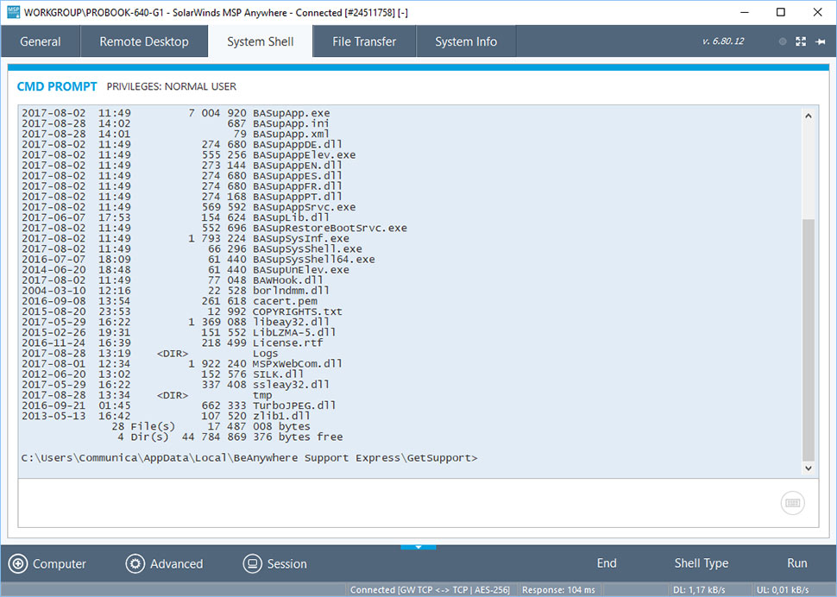
Task: Click the shell output scrollbar thumb
Action: point(809,339)
